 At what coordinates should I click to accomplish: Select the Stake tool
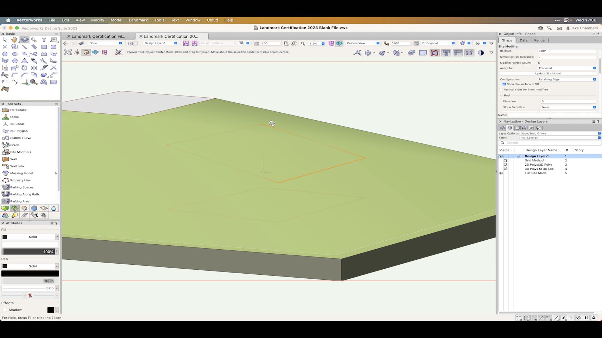pos(14,117)
